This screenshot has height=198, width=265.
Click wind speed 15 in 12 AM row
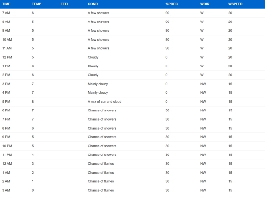tap(230, 164)
